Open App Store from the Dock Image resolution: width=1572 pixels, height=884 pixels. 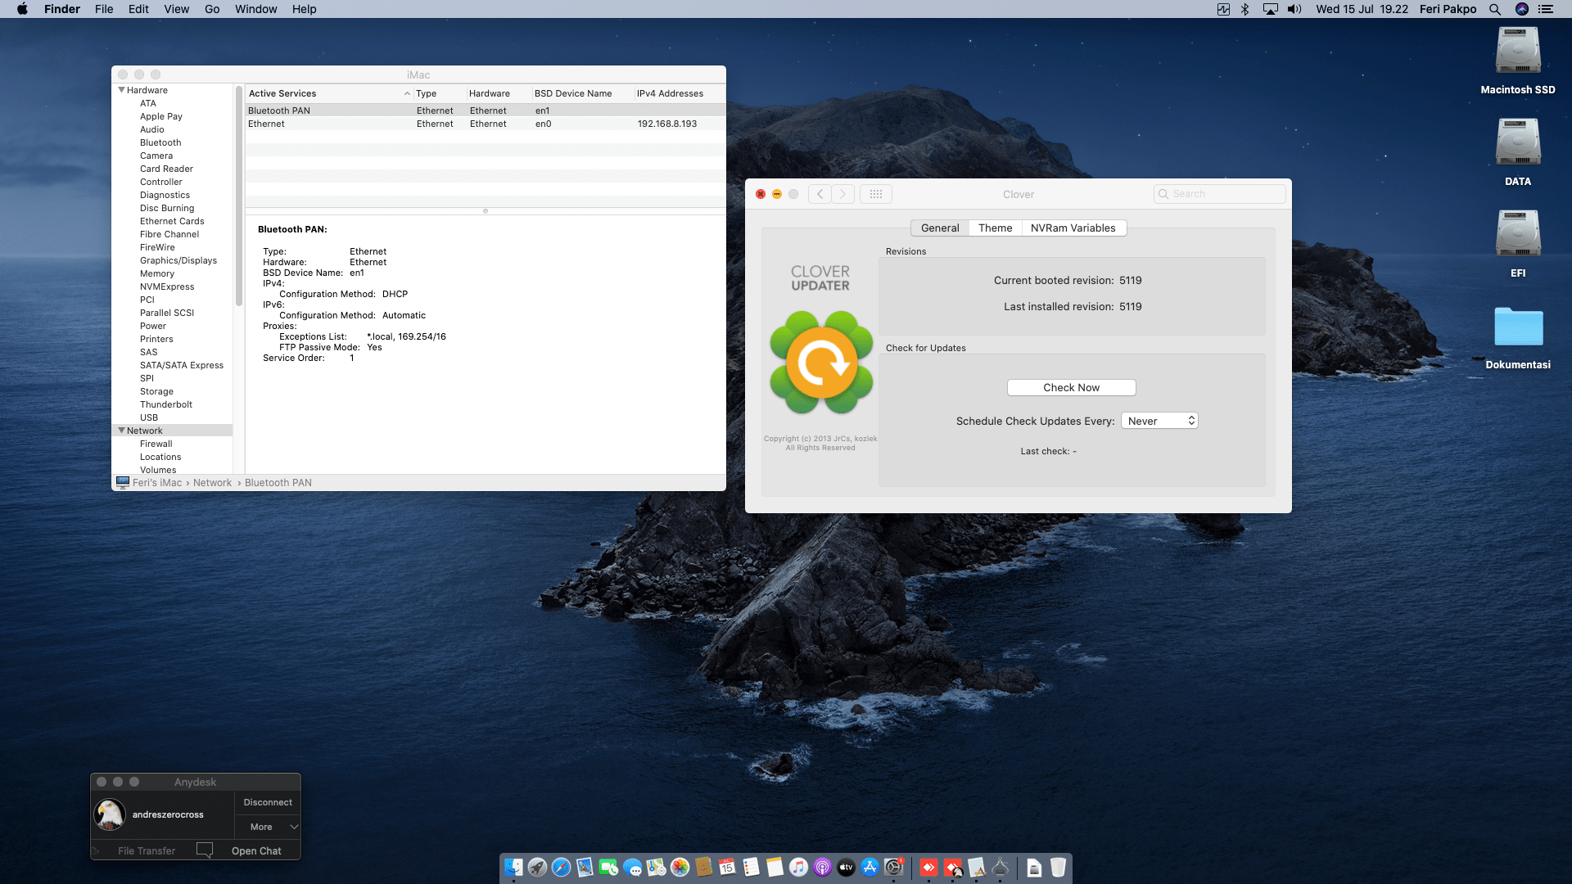pos(870,868)
